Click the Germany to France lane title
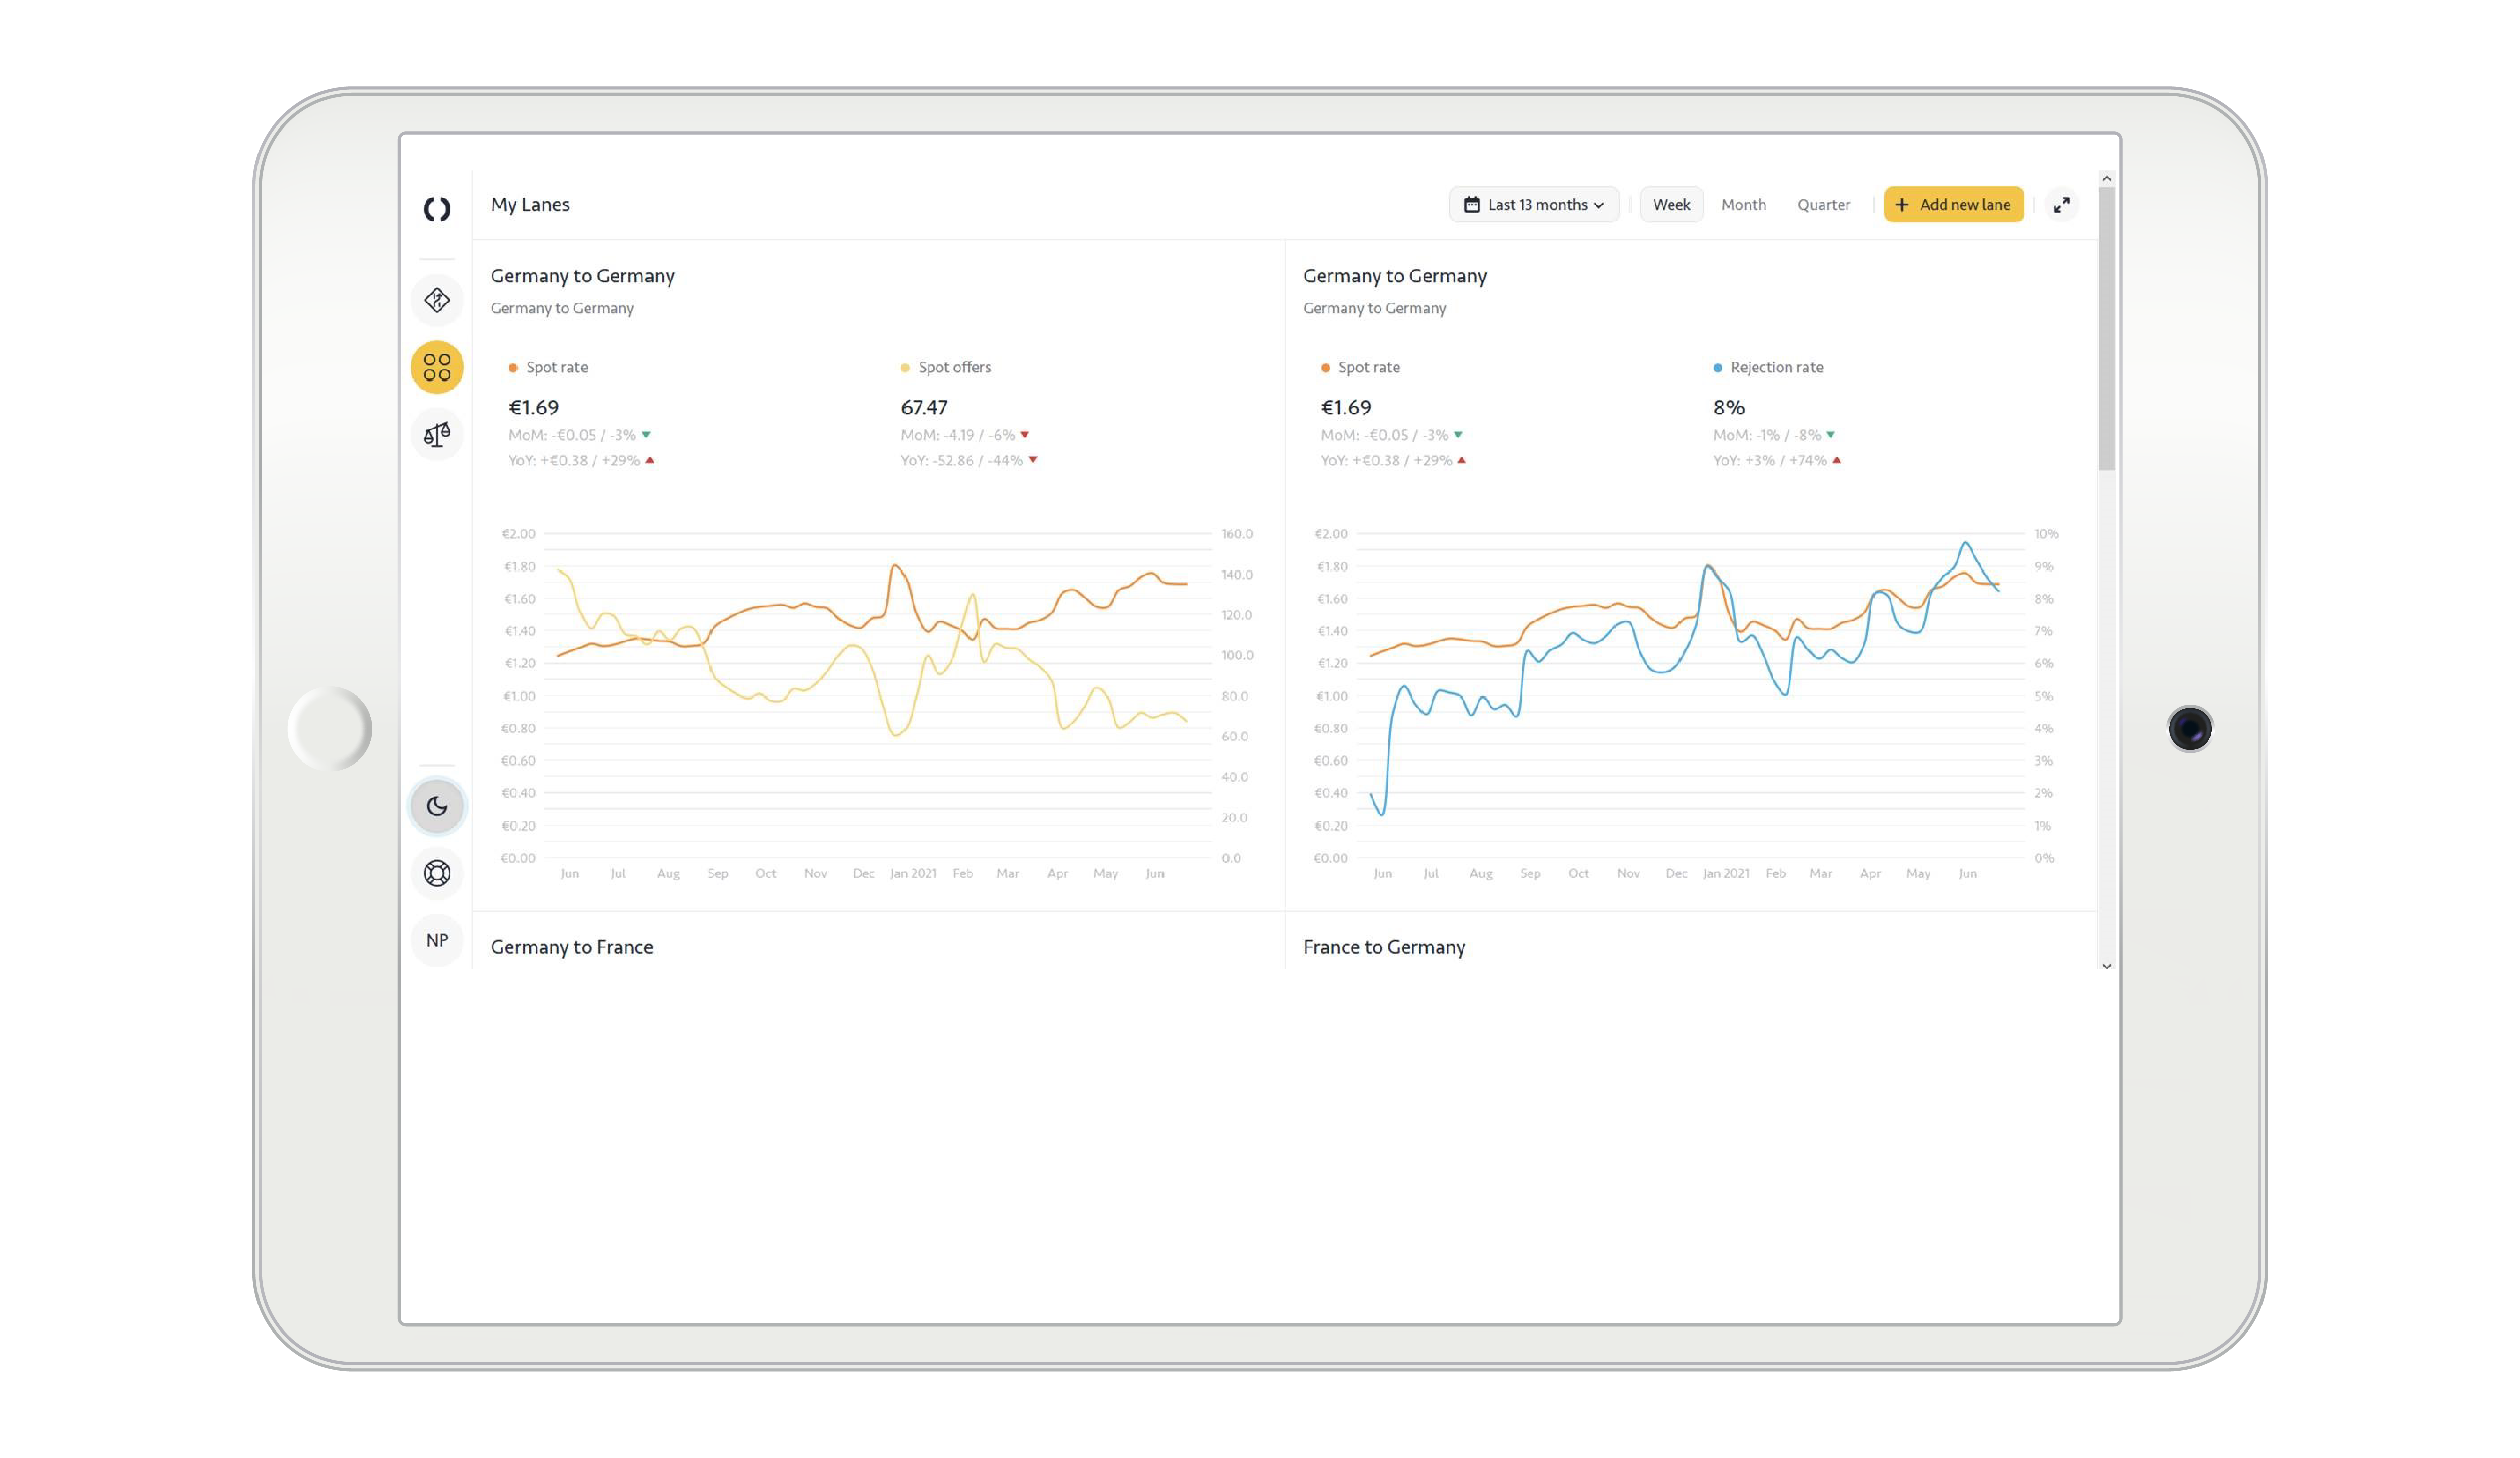Screen dimensions: 2520x1458 coord(571,947)
